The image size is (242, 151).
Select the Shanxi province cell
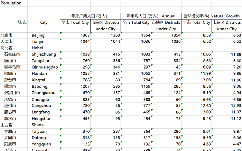pos(44,125)
